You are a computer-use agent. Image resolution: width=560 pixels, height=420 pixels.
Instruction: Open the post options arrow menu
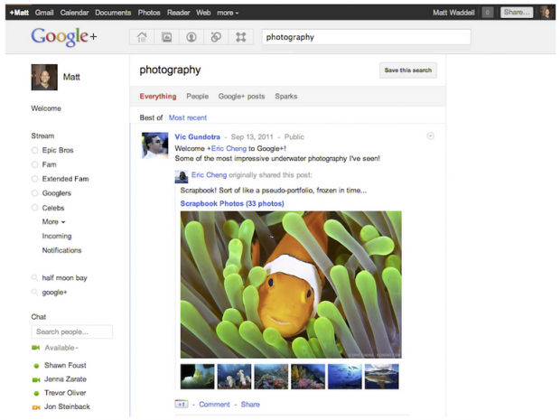pos(430,136)
